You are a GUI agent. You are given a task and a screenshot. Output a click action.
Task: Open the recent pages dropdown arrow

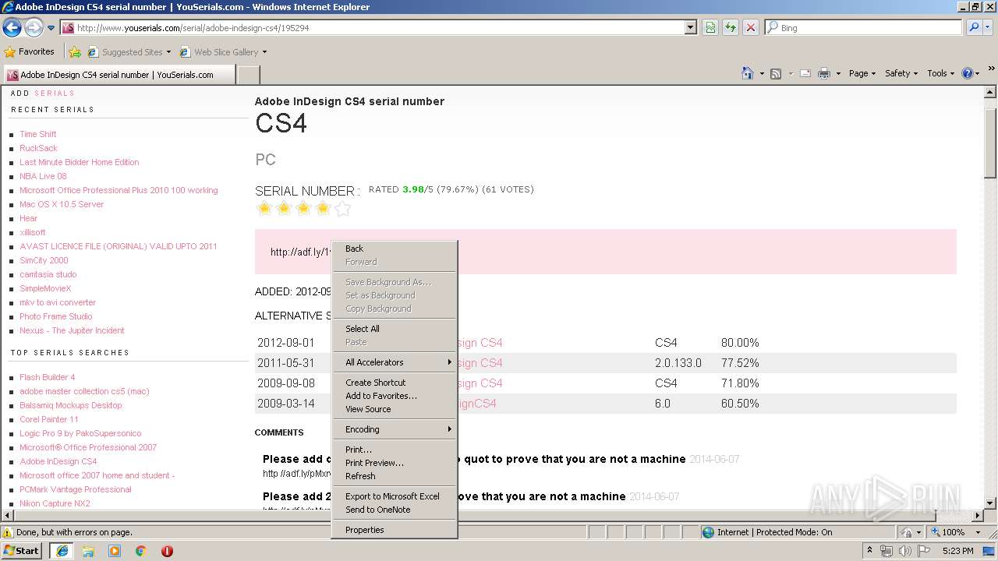point(51,27)
